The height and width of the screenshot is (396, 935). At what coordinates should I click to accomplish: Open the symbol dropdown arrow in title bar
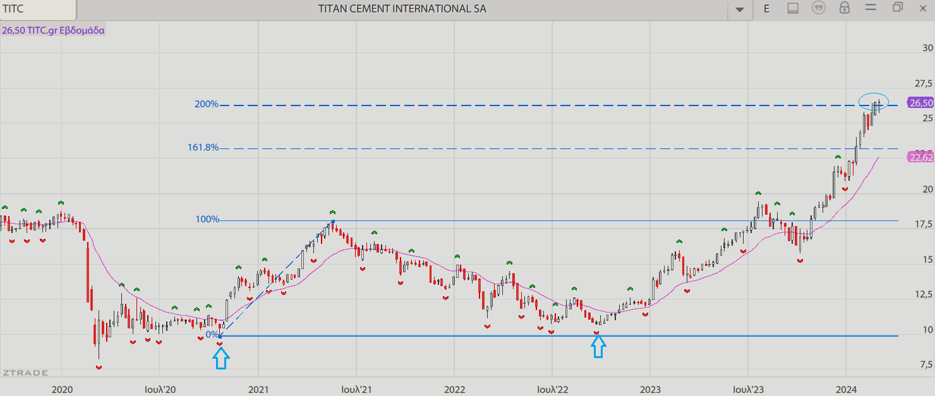click(740, 9)
